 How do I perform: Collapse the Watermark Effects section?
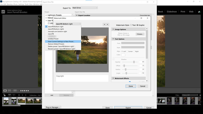point(113,78)
